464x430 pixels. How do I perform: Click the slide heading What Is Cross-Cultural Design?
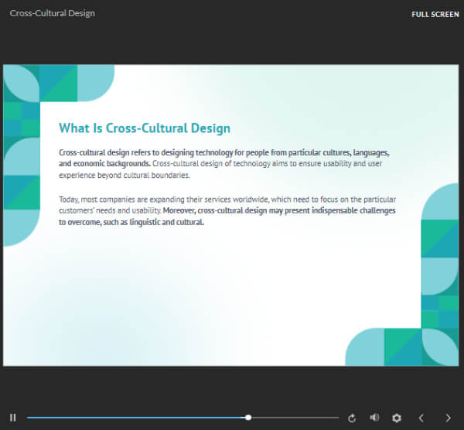pyautogui.click(x=145, y=128)
